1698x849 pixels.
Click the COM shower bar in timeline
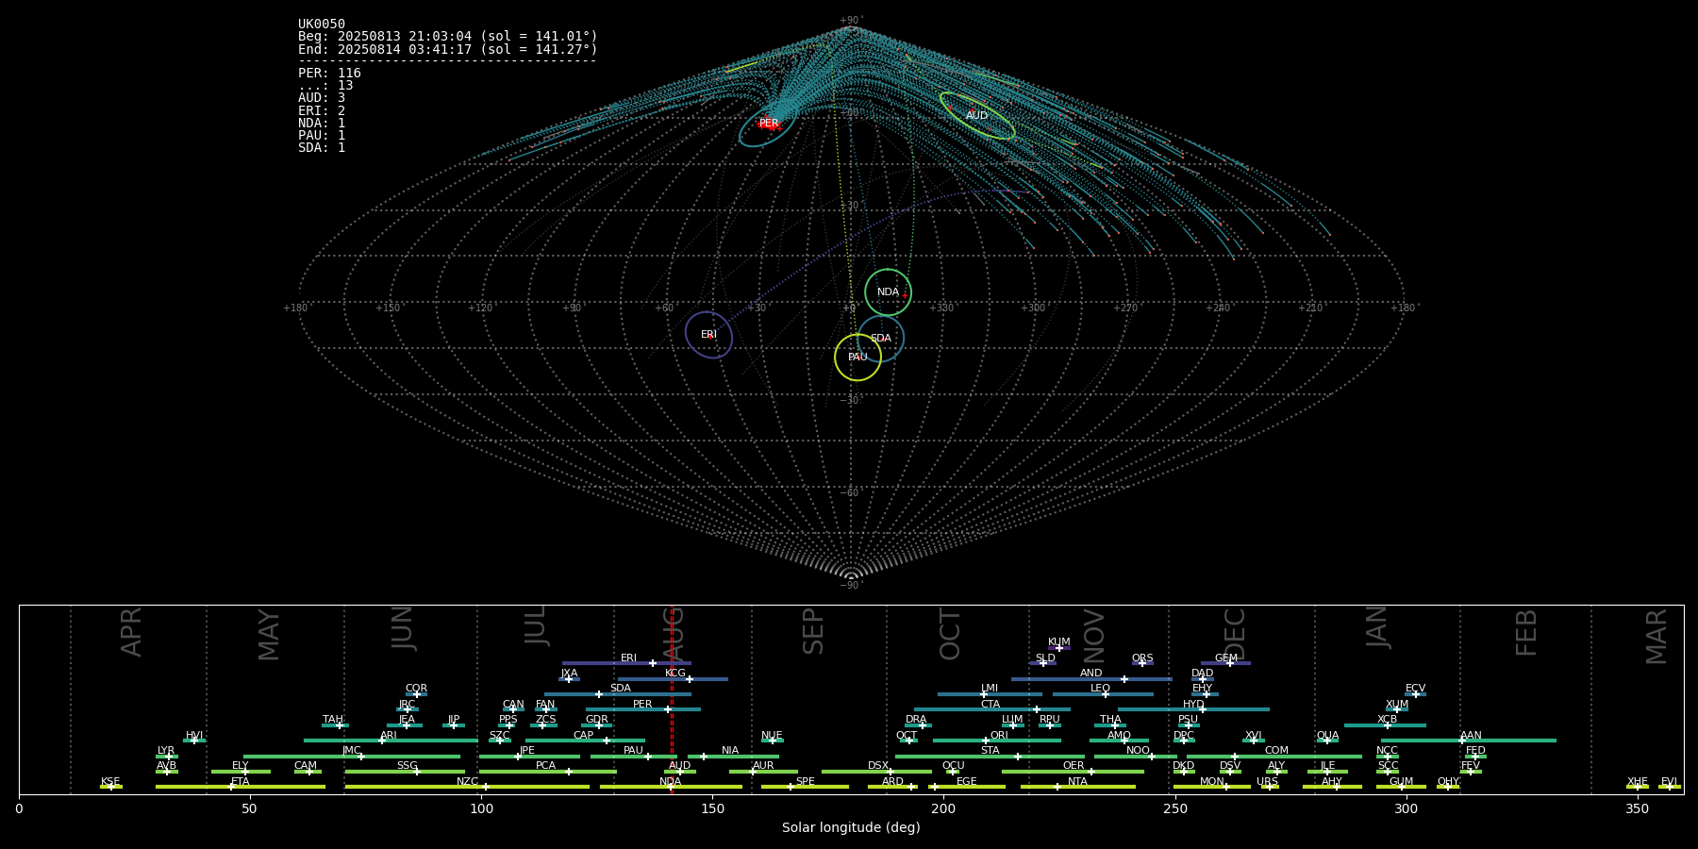[1274, 757]
